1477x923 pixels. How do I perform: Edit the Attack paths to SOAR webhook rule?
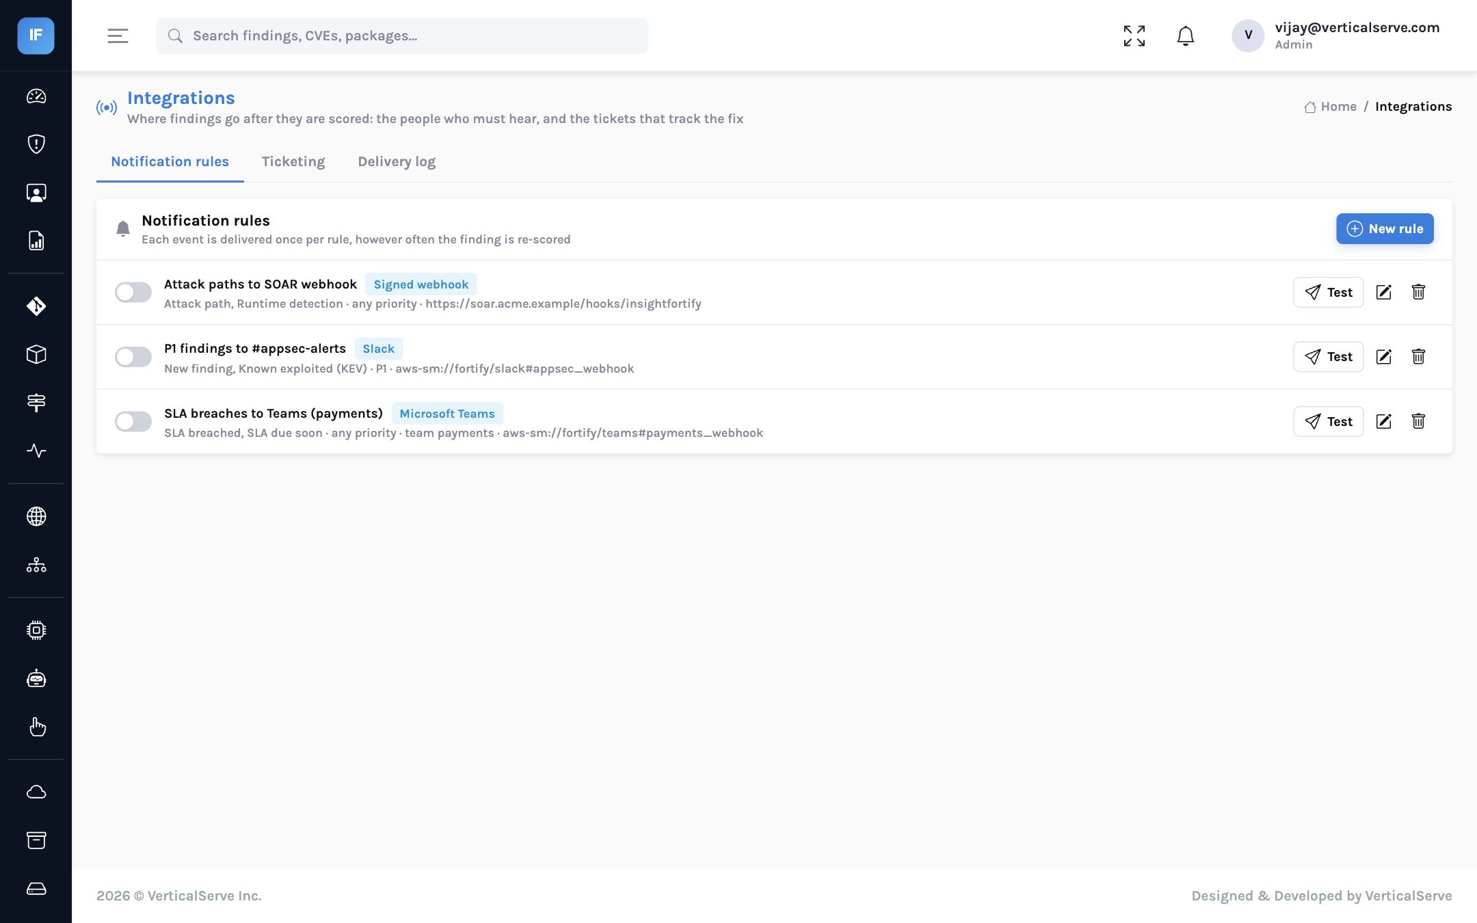click(x=1383, y=292)
